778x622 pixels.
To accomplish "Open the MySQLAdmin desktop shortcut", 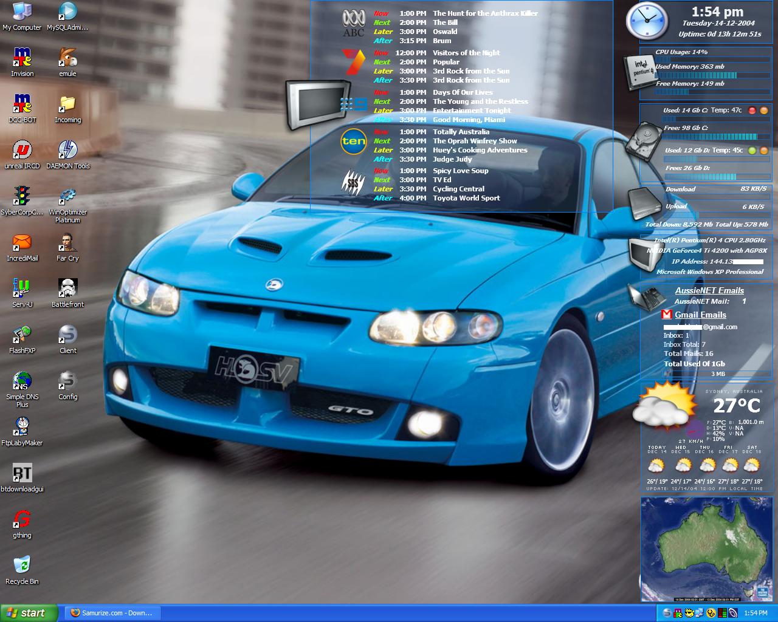I will click(67, 16).
